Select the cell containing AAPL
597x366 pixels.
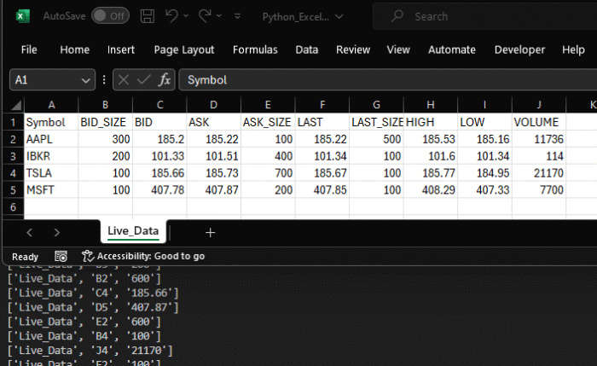point(51,139)
